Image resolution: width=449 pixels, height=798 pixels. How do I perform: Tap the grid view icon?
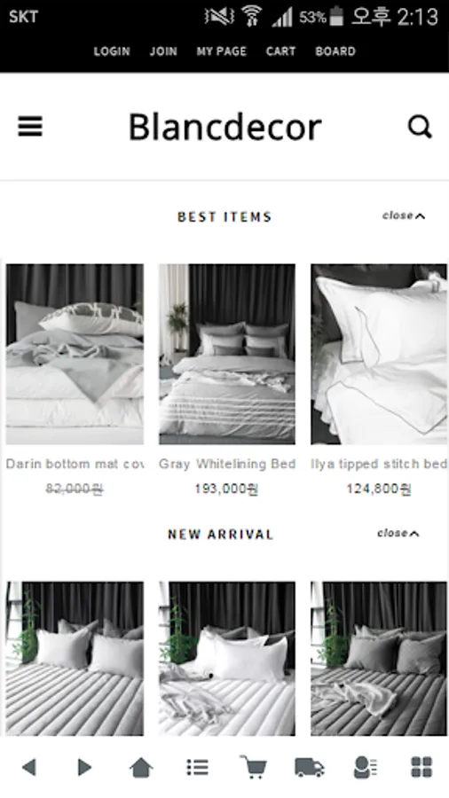point(421,767)
